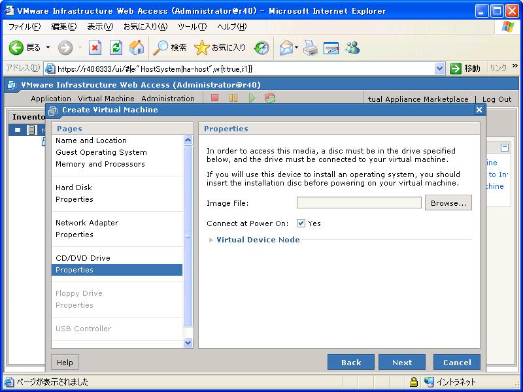
Task: Collapse the host node in Inventory
Action: click(18, 129)
